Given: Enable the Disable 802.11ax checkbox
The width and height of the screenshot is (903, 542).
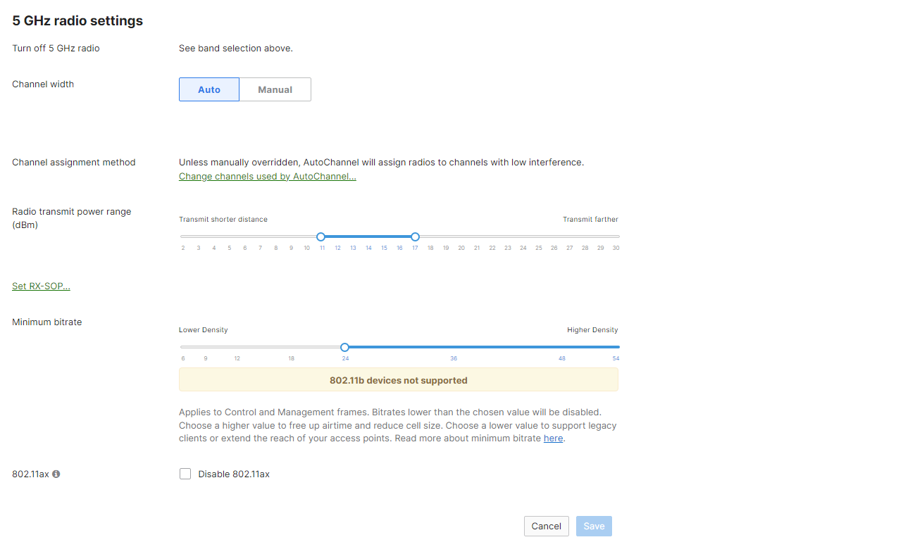Looking at the screenshot, I should pyautogui.click(x=185, y=474).
